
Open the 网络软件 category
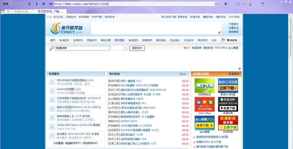point(92,40)
